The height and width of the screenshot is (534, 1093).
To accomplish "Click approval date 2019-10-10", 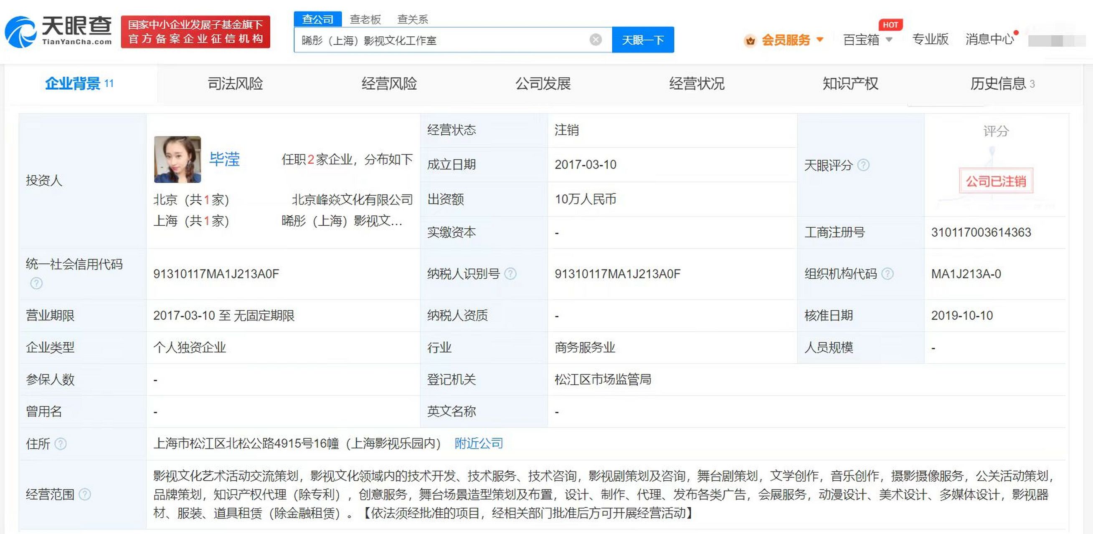I will point(962,315).
